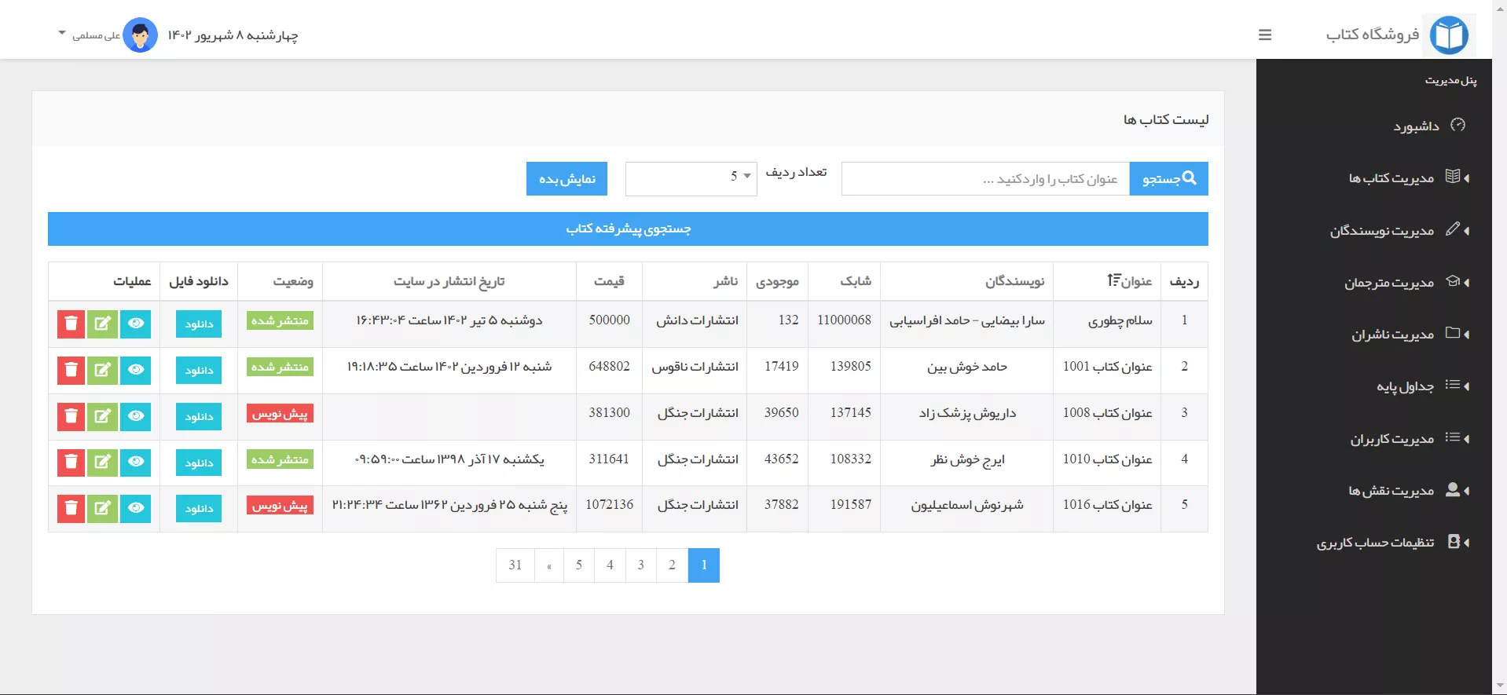Delete the سلام چطوری book row
Image resolution: width=1507 pixels, height=695 pixels.
tap(71, 324)
